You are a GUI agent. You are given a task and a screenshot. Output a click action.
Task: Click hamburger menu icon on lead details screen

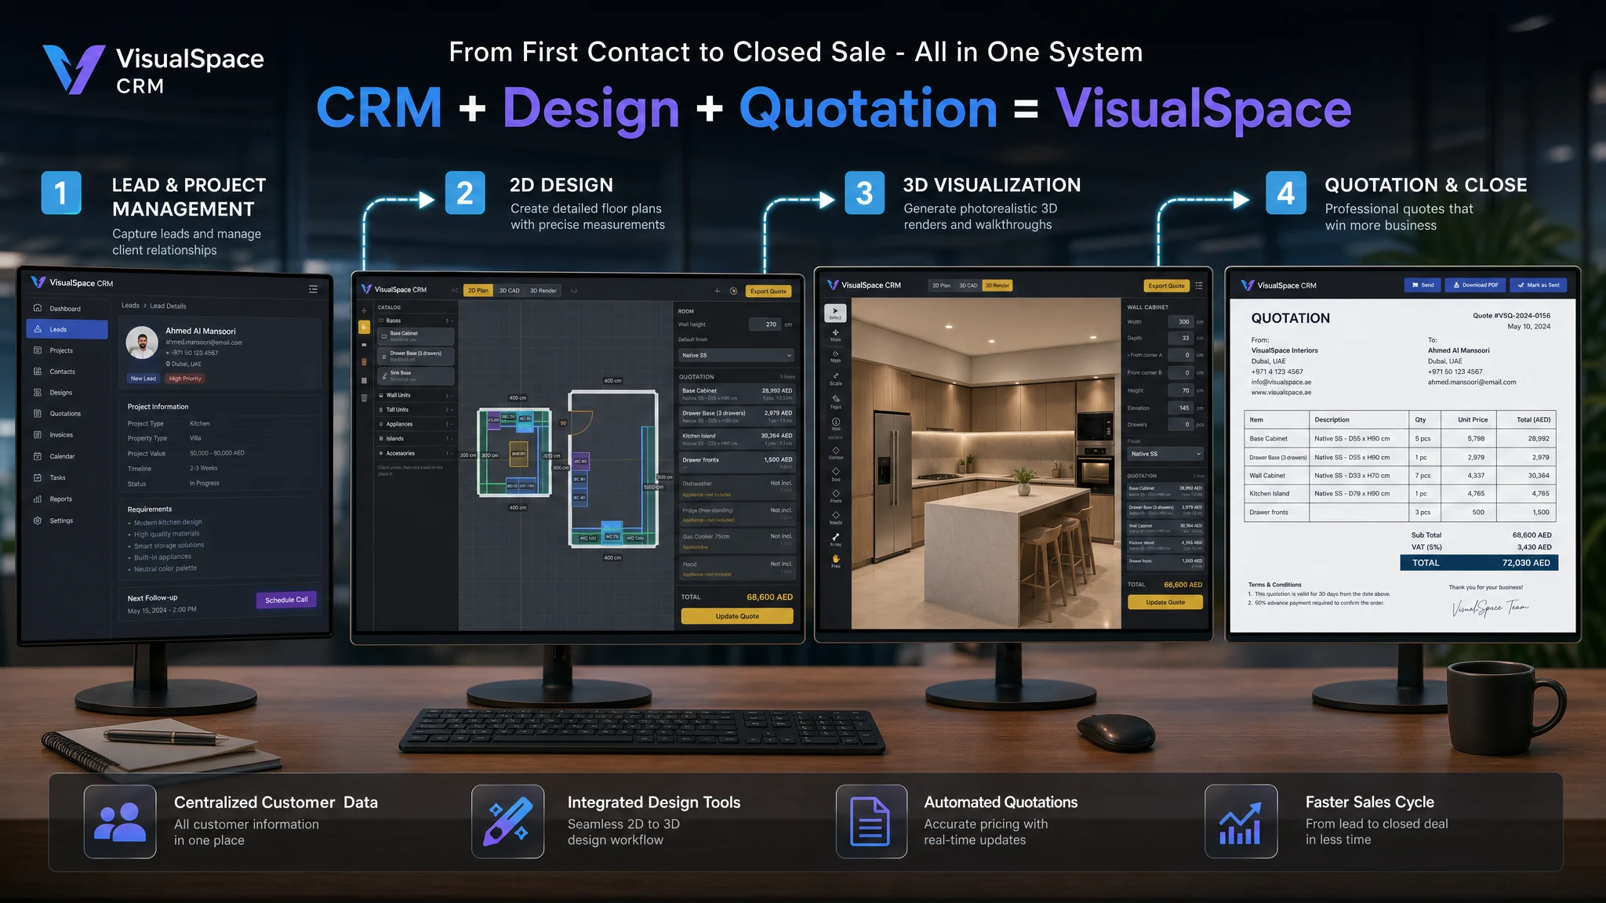(313, 289)
